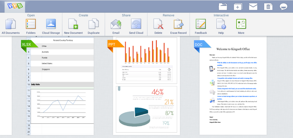The height and width of the screenshot is (138, 293).
Task: Open Cloud Storage
Action: click(51, 24)
